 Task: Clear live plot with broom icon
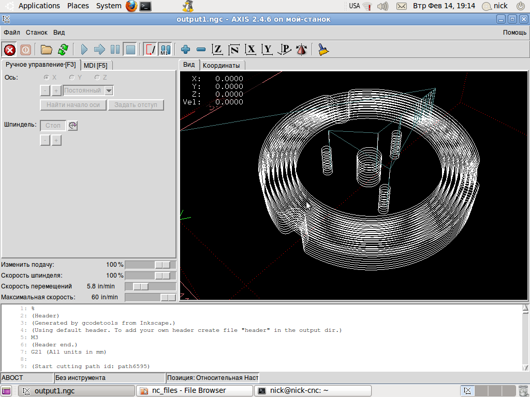coord(323,50)
